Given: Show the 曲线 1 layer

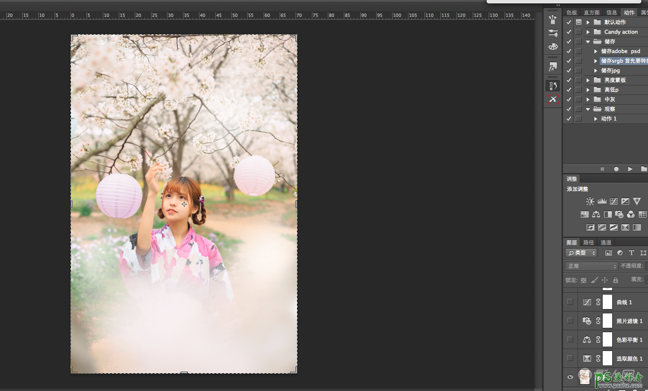Looking at the screenshot, I should 570,302.
